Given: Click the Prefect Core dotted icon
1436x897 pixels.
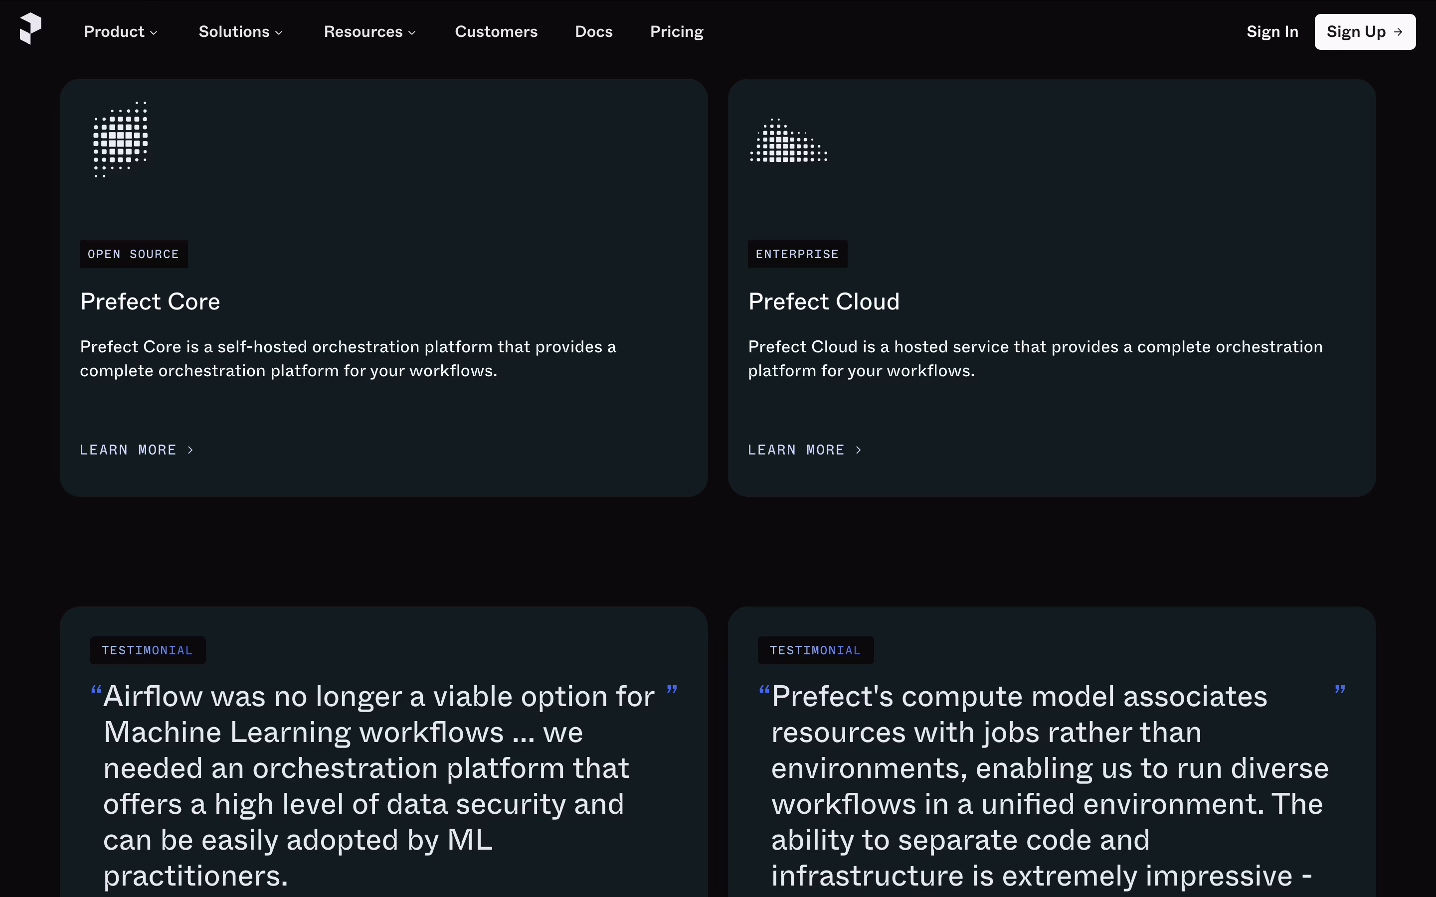Looking at the screenshot, I should (121, 140).
